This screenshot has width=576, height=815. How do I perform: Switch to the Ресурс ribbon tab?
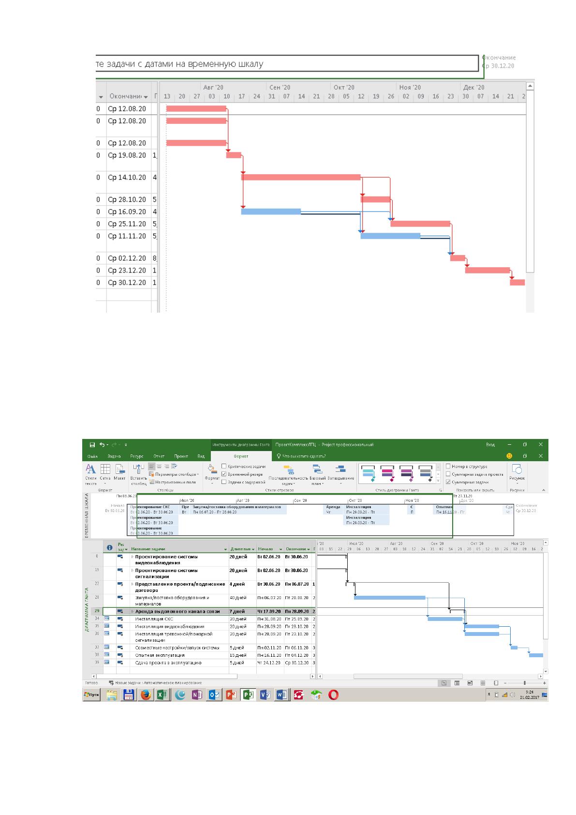coord(136,456)
